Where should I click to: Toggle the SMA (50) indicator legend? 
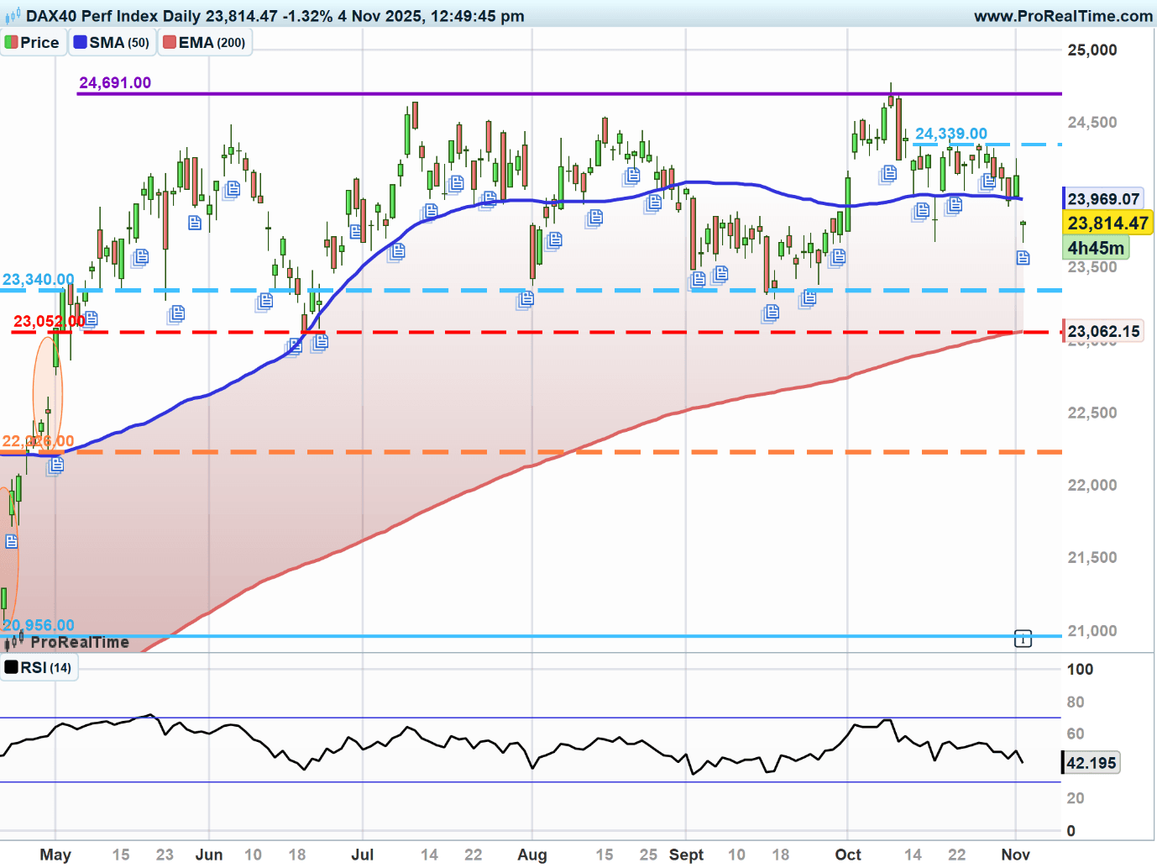tap(112, 43)
